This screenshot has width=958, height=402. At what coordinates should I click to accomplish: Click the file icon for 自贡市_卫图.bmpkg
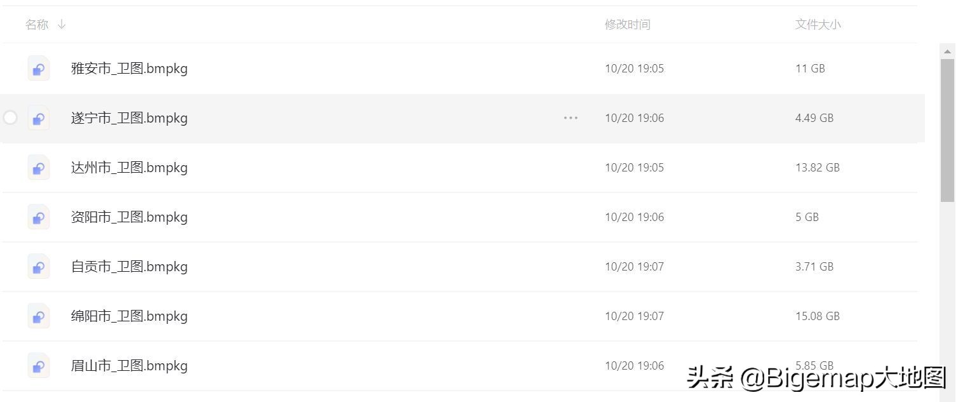pos(39,267)
